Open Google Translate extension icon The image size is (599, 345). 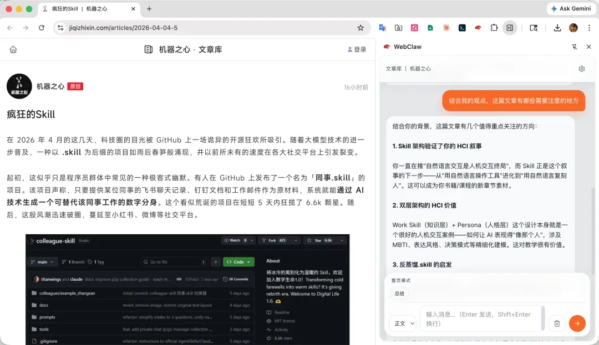click(x=382, y=28)
